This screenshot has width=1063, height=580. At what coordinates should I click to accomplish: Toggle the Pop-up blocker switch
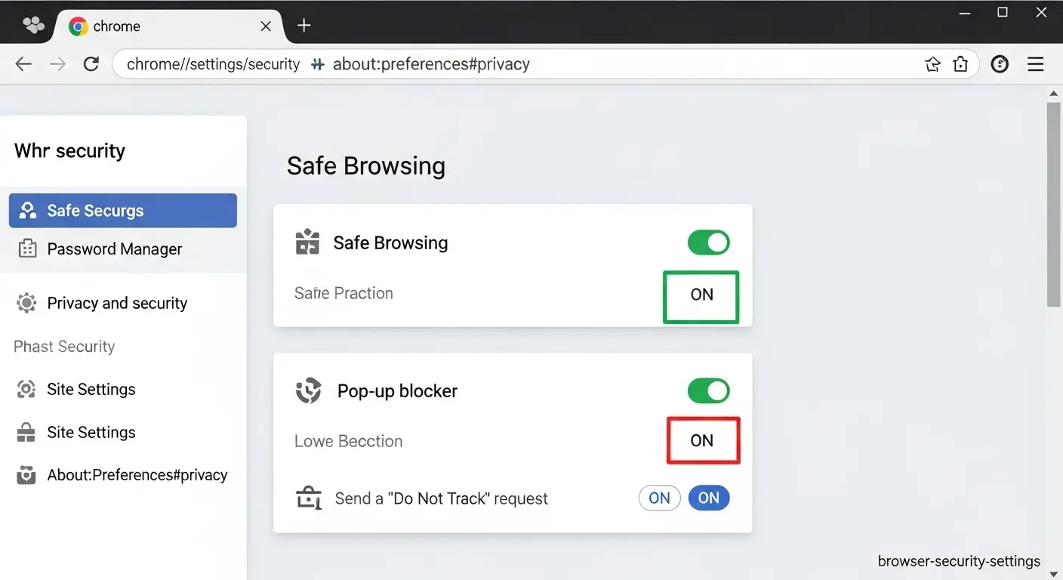[x=709, y=391]
